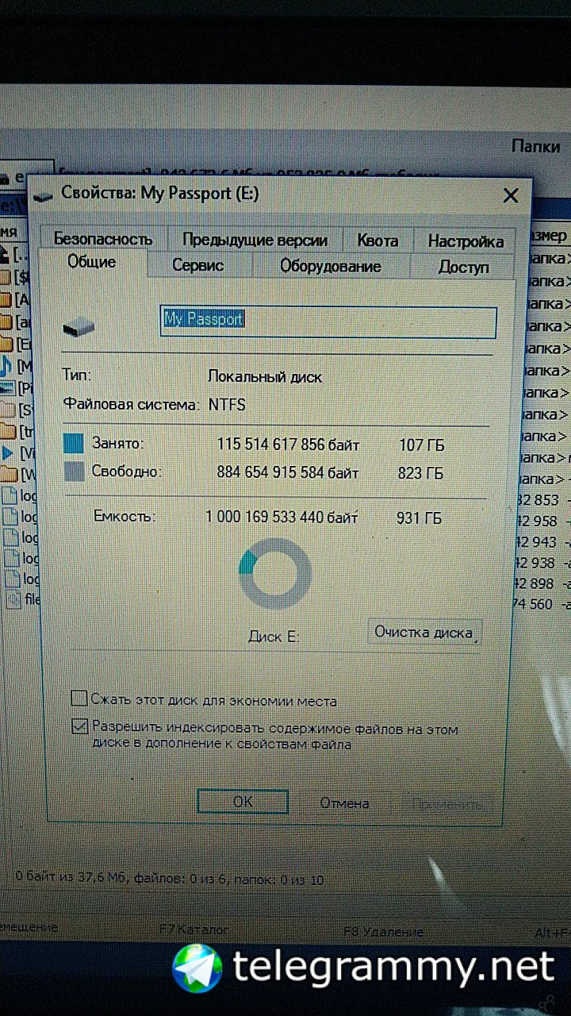Click the '823 ГБ' free size

[421, 474]
